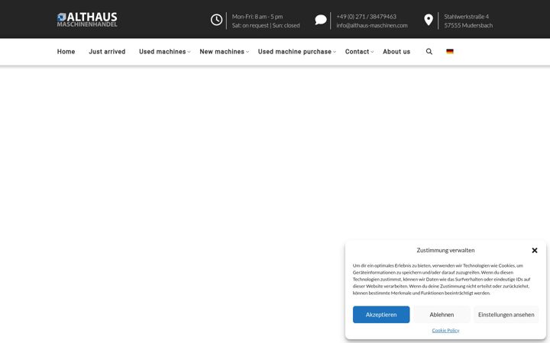This screenshot has height=343, width=550.
Task: Click the clock icon beside opening hours
Action: pyautogui.click(x=216, y=20)
